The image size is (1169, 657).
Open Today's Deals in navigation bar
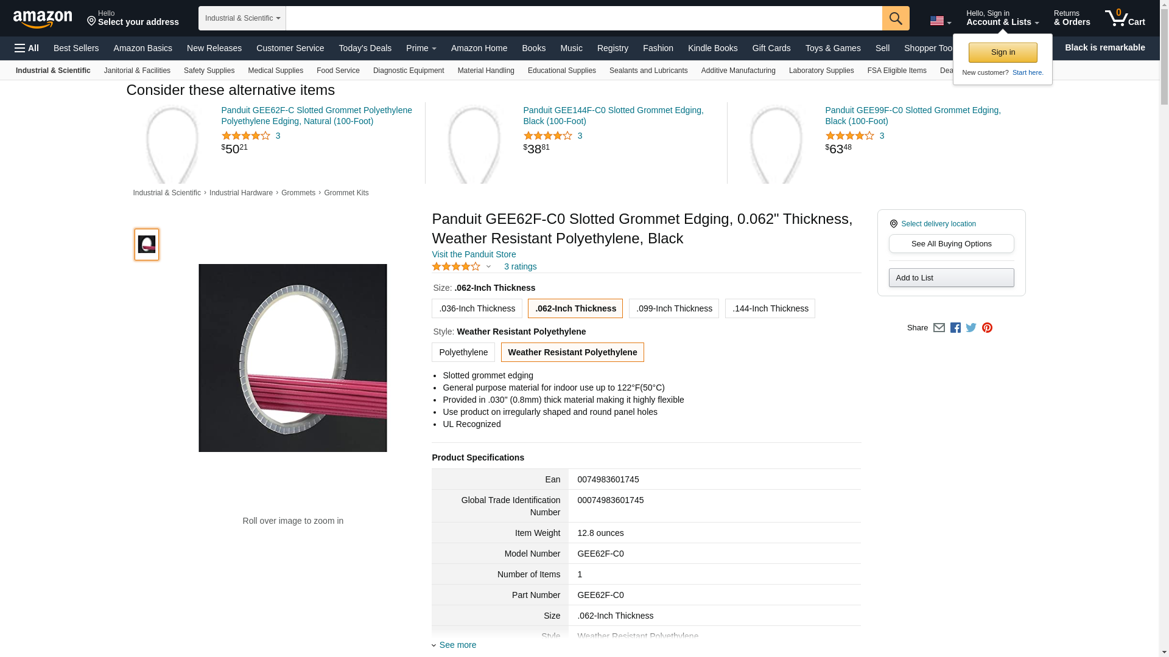click(365, 48)
